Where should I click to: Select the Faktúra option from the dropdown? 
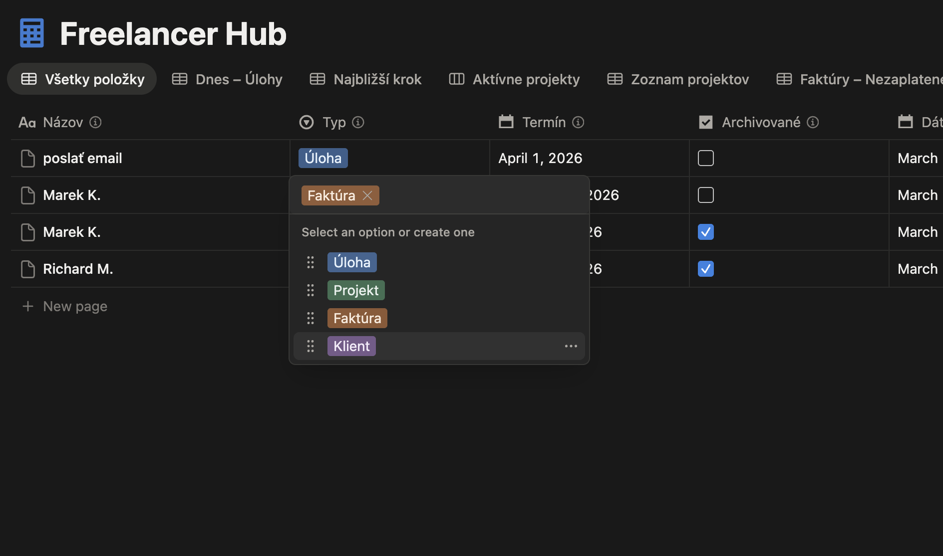tap(357, 318)
